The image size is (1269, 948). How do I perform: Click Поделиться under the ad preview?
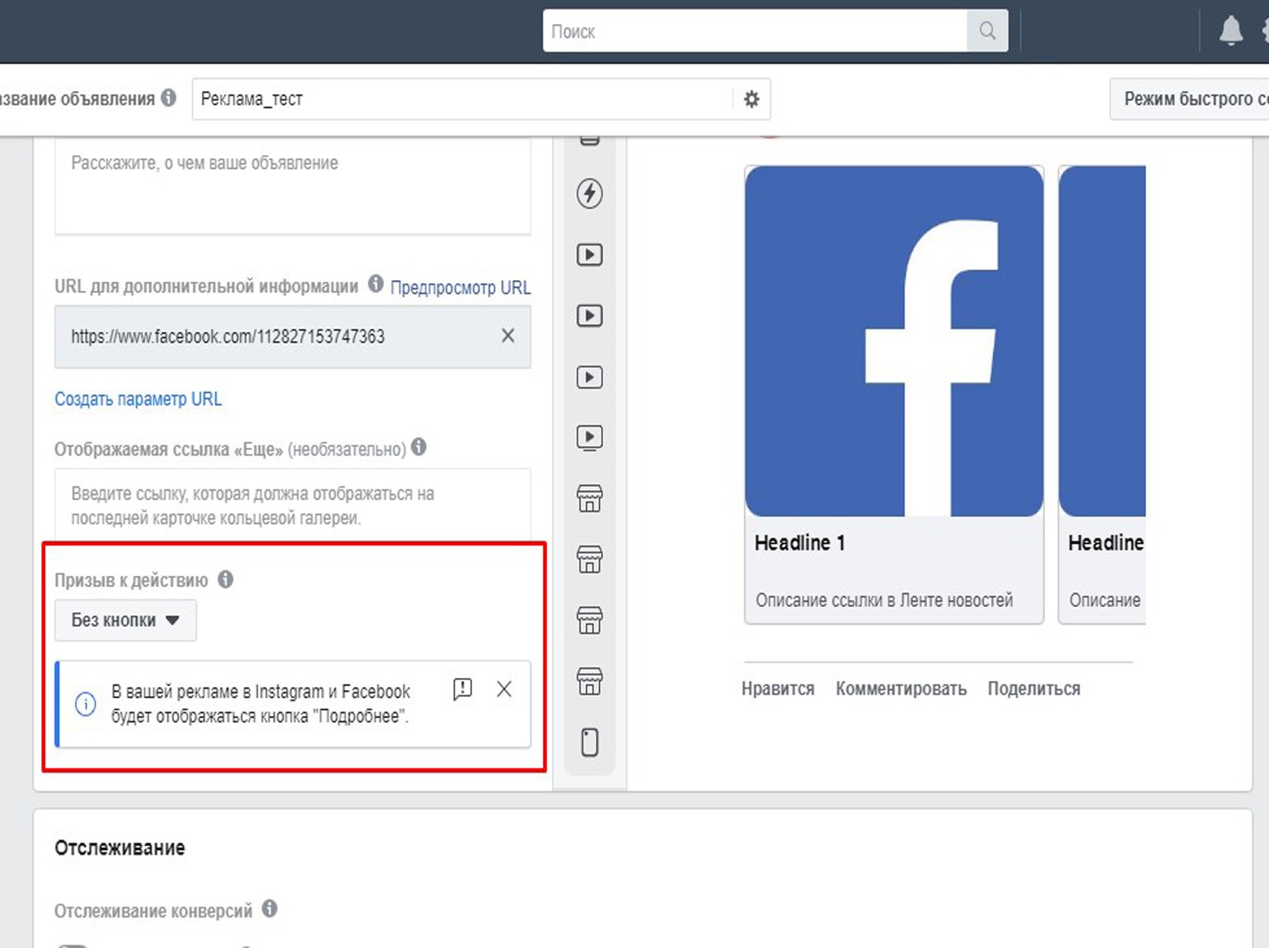click(1033, 689)
